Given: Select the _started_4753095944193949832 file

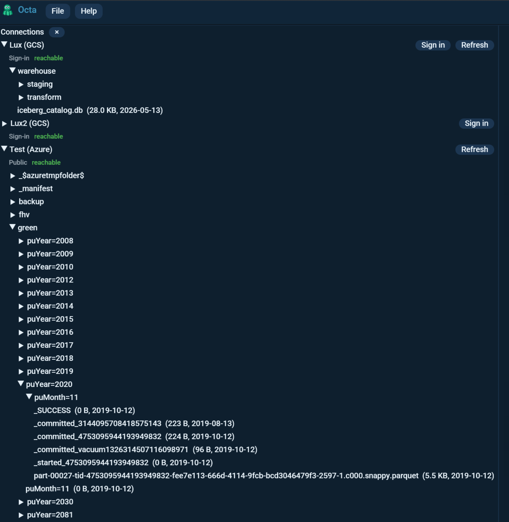Looking at the screenshot, I should tap(123, 463).
